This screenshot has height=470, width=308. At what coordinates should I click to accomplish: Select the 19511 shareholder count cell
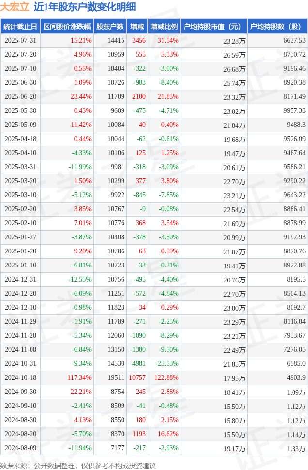click(x=116, y=377)
